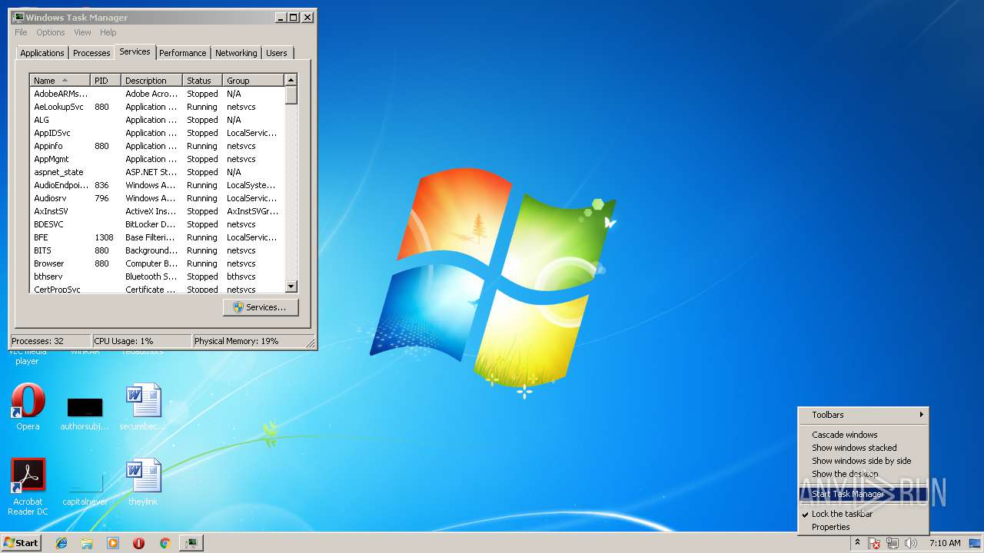Open the File menu in Task Manager
This screenshot has width=984, height=553.
click(21, 32)
